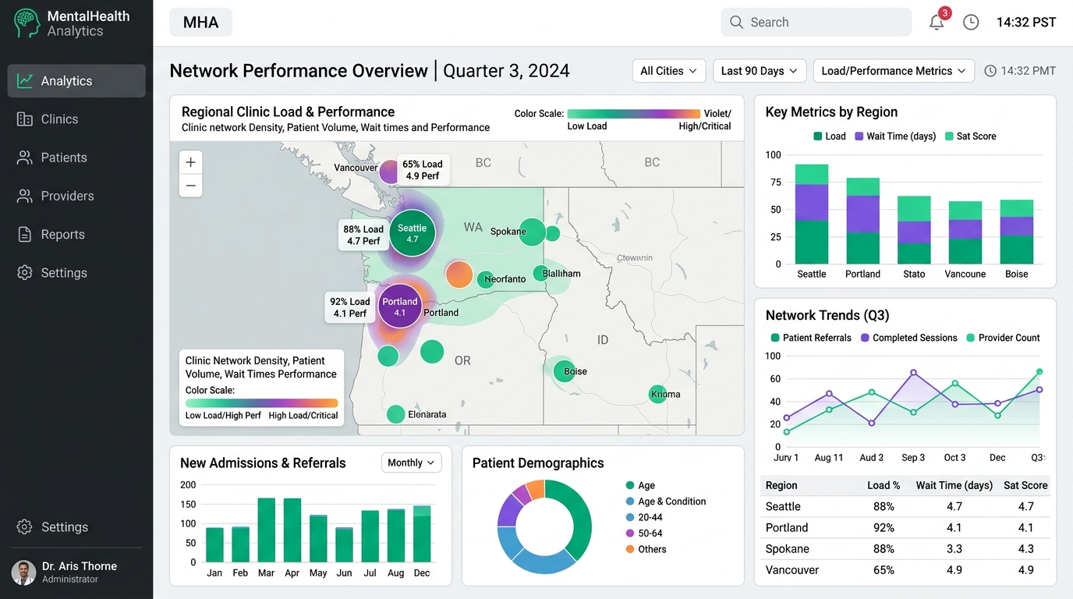The width and height of the screenshot is (1073, 599).
Task: Open the Monthly dropdown for admissions
Action: [411, 463]
